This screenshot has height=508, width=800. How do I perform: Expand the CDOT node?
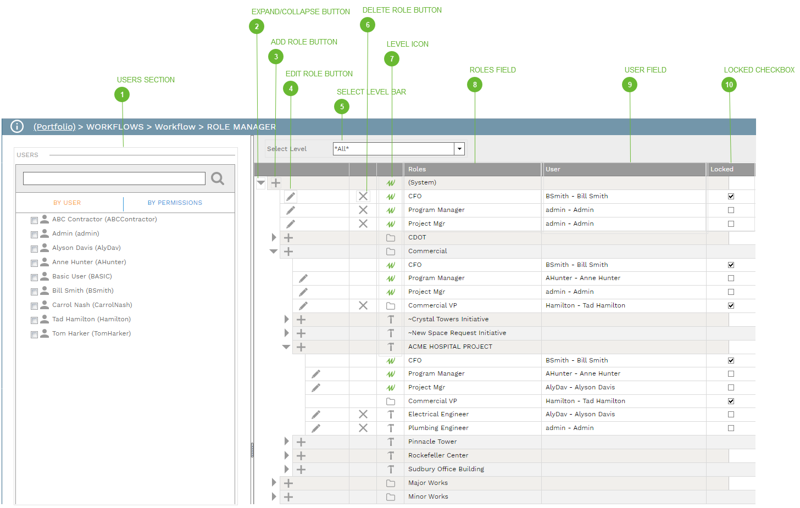(x=274, y=237)
